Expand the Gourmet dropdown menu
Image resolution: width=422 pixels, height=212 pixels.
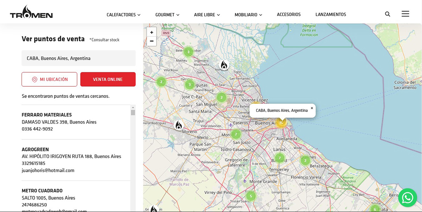[167, 15]
